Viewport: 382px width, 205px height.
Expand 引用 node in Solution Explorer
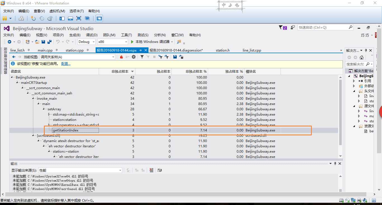pyautogui.click(x=354, y=81)
